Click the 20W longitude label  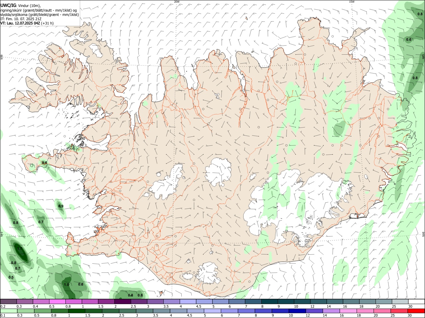coord(177,2)
